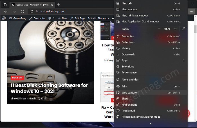Screen dimensions: 197x128
Task: Click GeekerMag in WordPress admin bar
Action: 17,18
